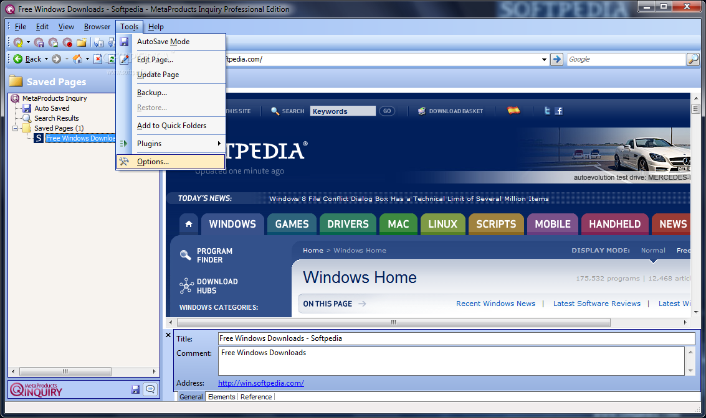Open Options... from Tools menu
706x418 pixels.
coord(171,161)
